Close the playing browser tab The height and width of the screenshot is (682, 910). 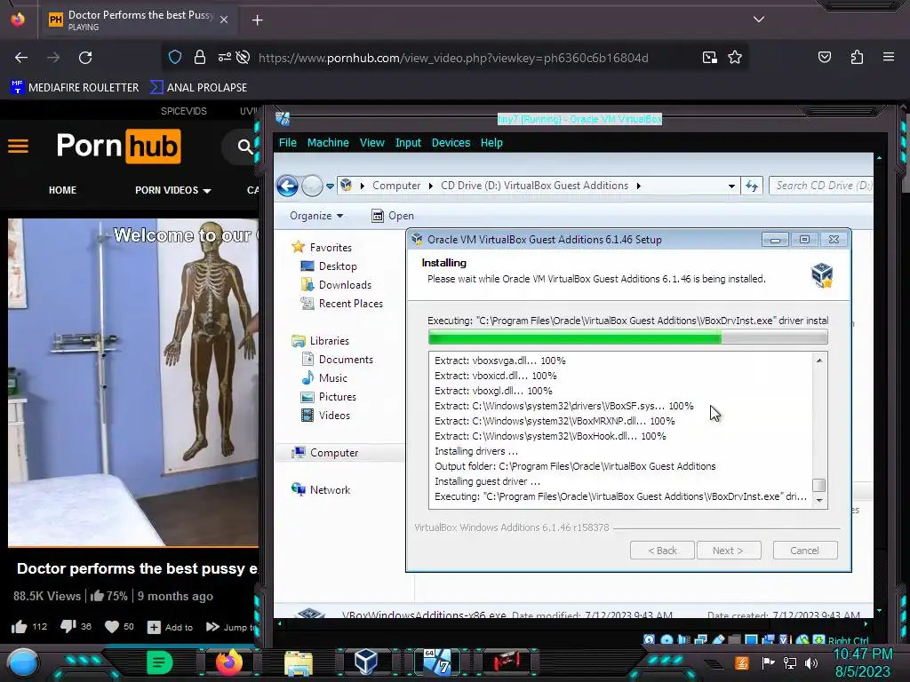224,20
